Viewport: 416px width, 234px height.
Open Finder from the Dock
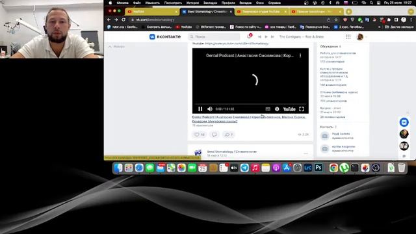click(x=118, y=168)
